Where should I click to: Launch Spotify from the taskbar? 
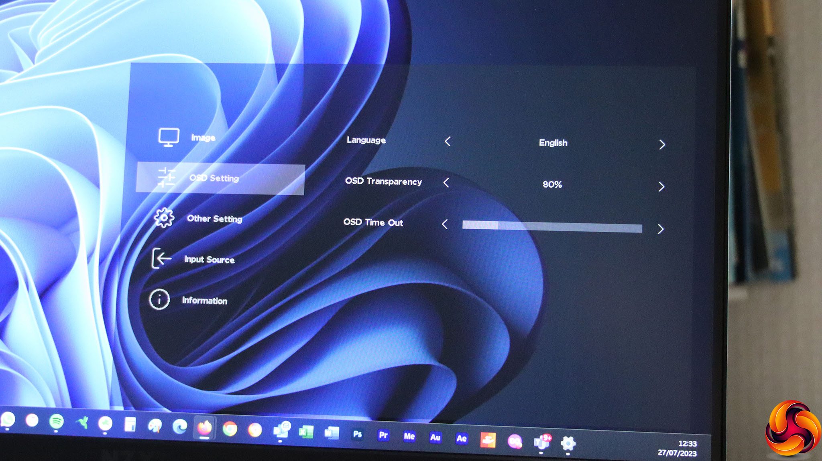(57, 421)
